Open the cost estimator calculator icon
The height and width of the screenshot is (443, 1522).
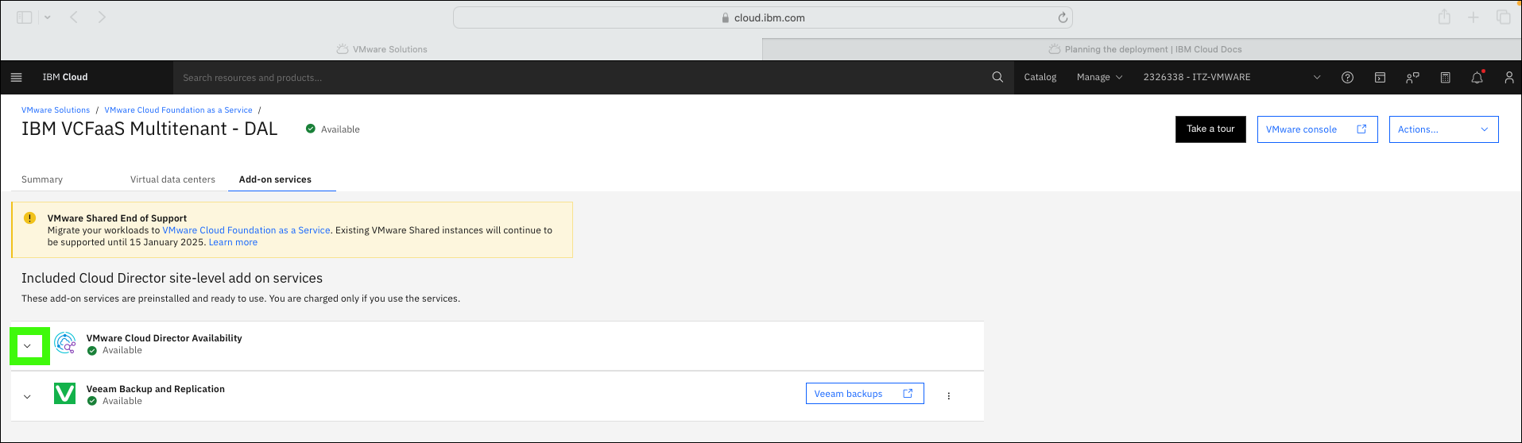[x=1445, y=77]
